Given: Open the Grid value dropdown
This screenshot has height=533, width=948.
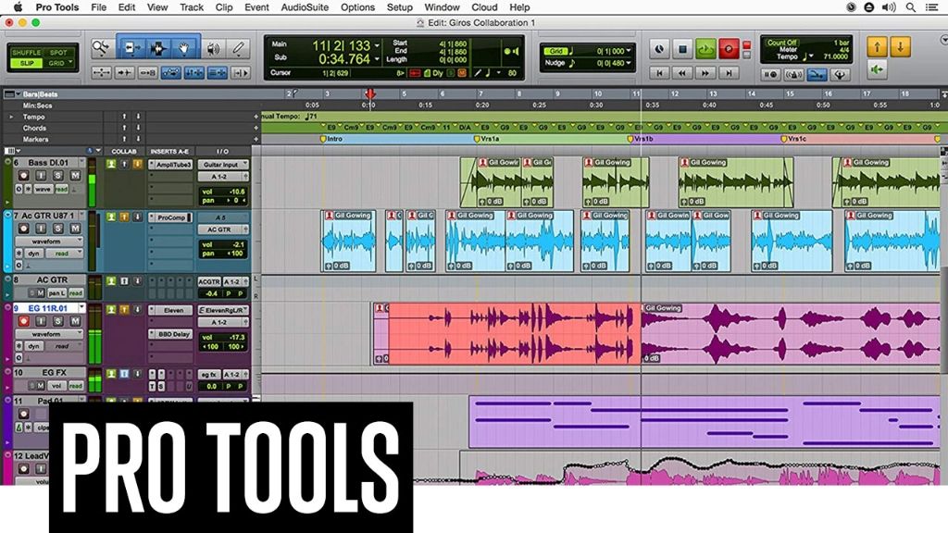Looking at the screenshot, I should click(x=629, y=51).
